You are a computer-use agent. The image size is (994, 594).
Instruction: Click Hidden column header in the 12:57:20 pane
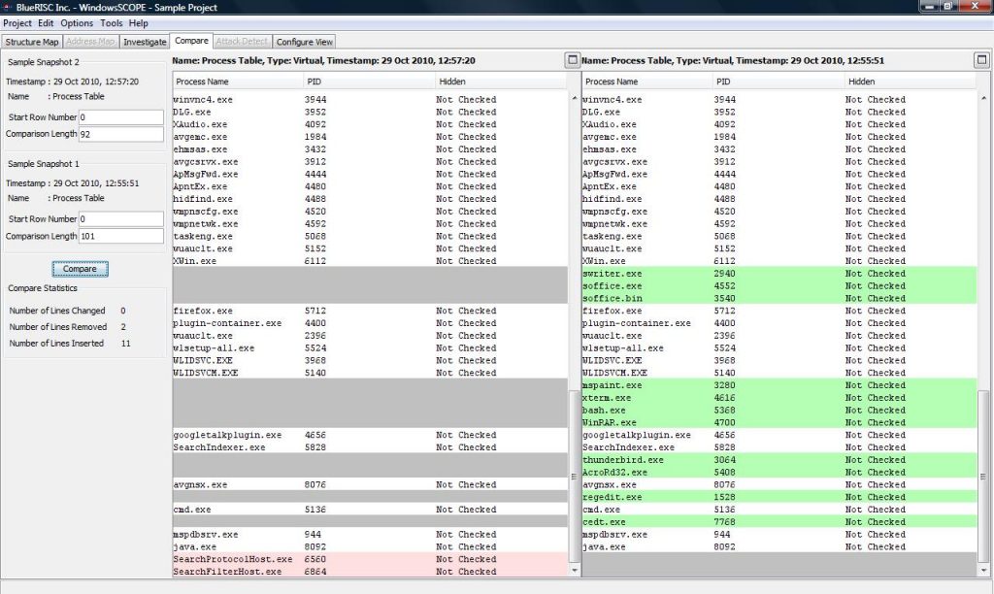click(x=501, y=82)
